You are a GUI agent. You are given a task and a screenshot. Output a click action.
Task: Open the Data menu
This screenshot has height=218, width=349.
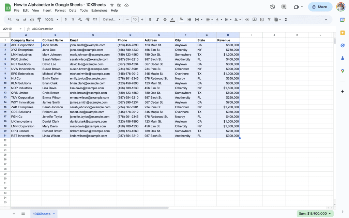coord(73,10)
